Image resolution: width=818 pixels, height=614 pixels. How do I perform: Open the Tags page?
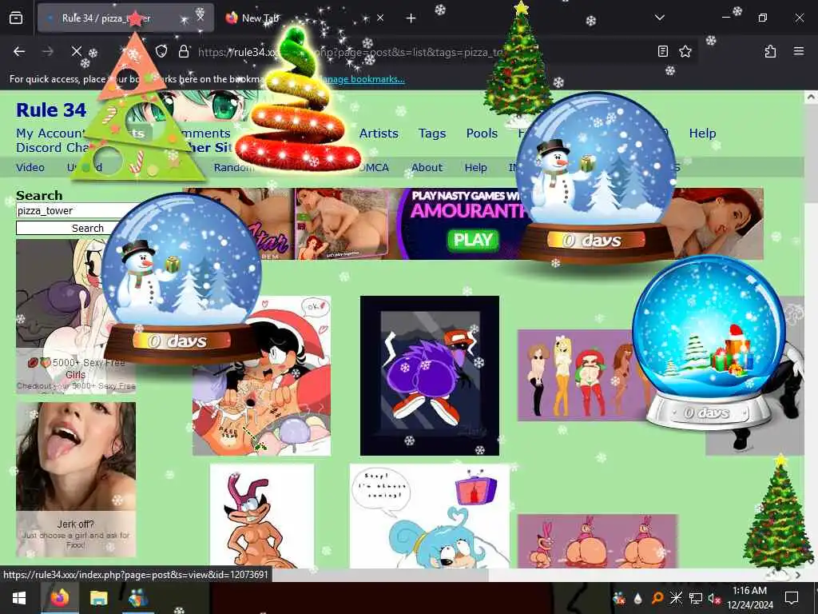432,134
